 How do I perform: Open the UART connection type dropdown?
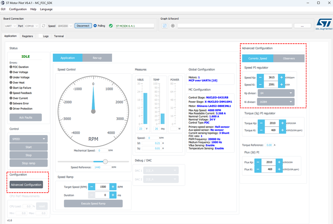click(x=10, y=26)
